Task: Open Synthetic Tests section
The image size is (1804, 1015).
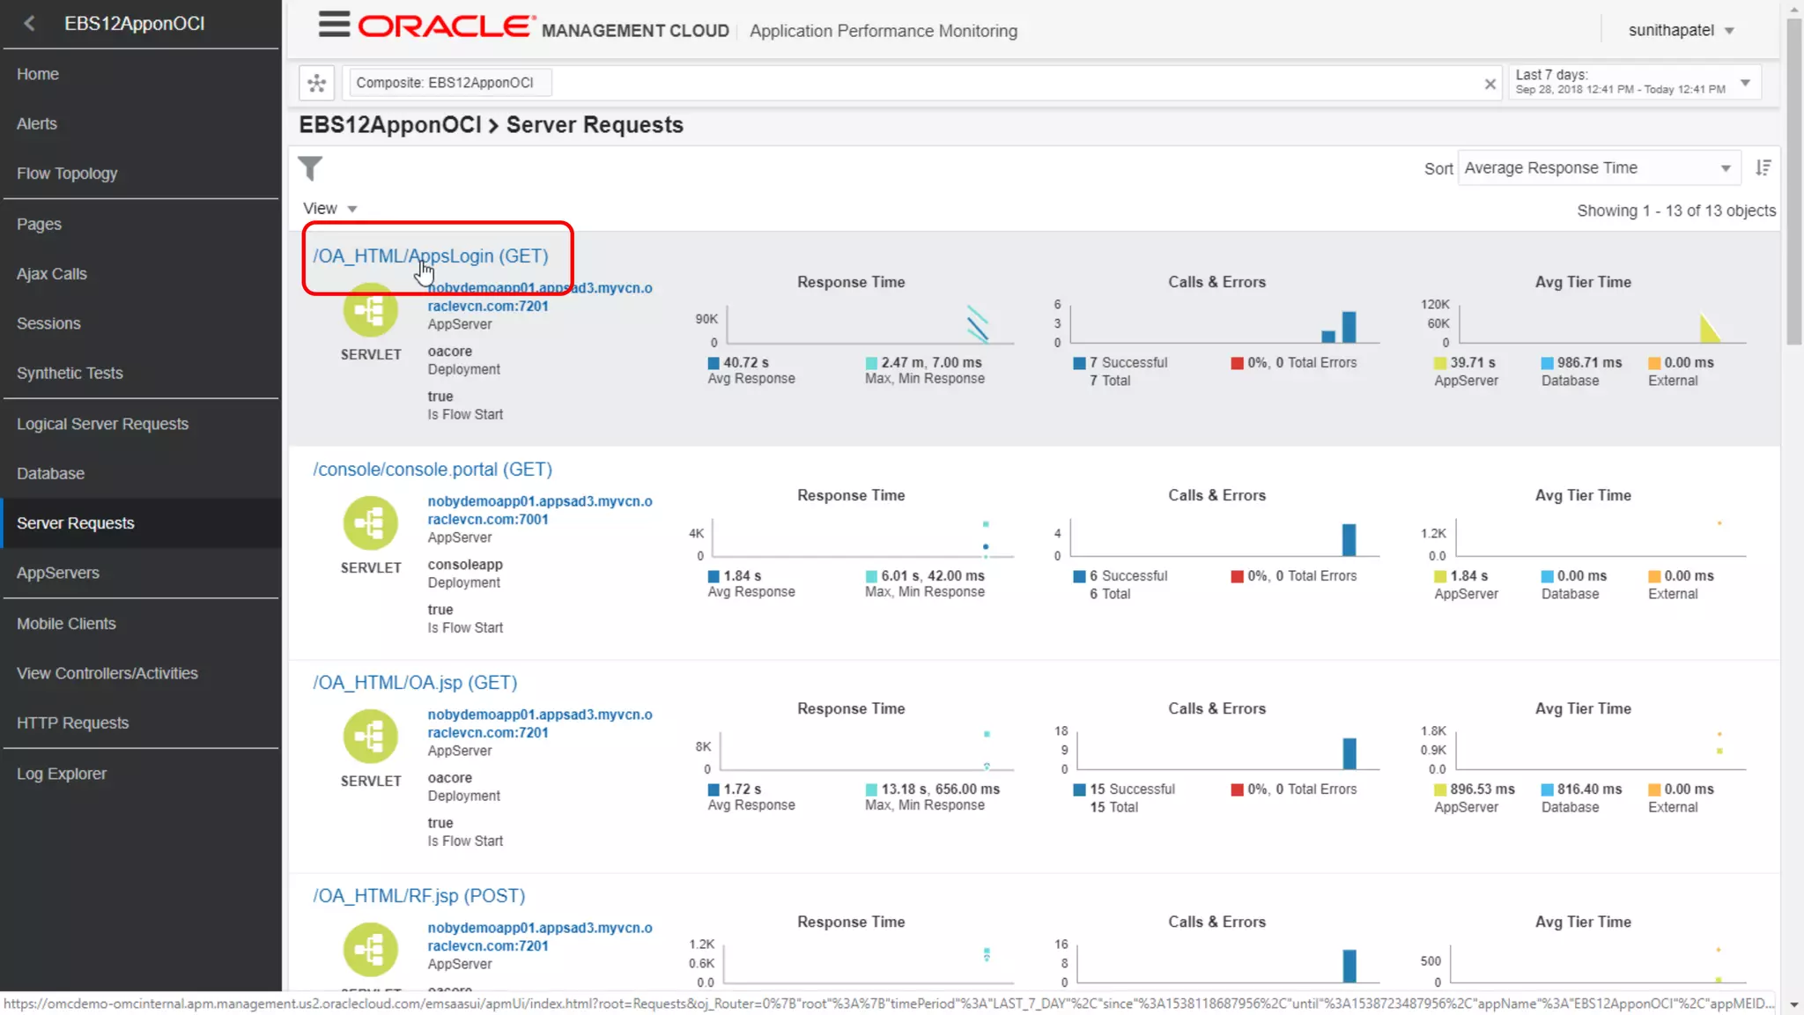Action: point(70,373)
